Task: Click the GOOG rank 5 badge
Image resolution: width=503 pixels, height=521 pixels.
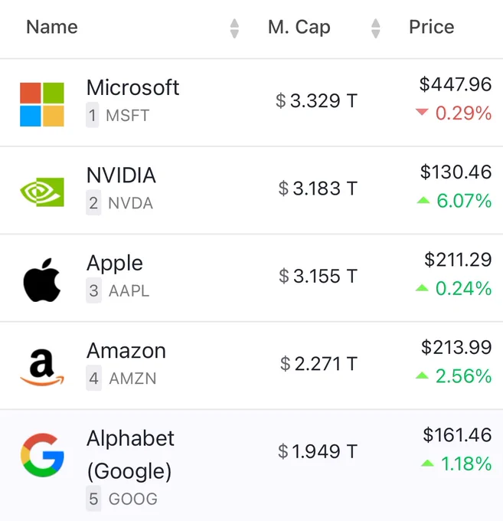Action: point(93,499)
